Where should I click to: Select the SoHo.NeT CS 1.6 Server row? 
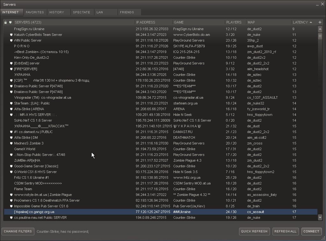(x=160, y=120)
